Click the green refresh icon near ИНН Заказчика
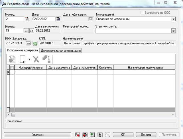183x139 pixels. click(35, 43)
